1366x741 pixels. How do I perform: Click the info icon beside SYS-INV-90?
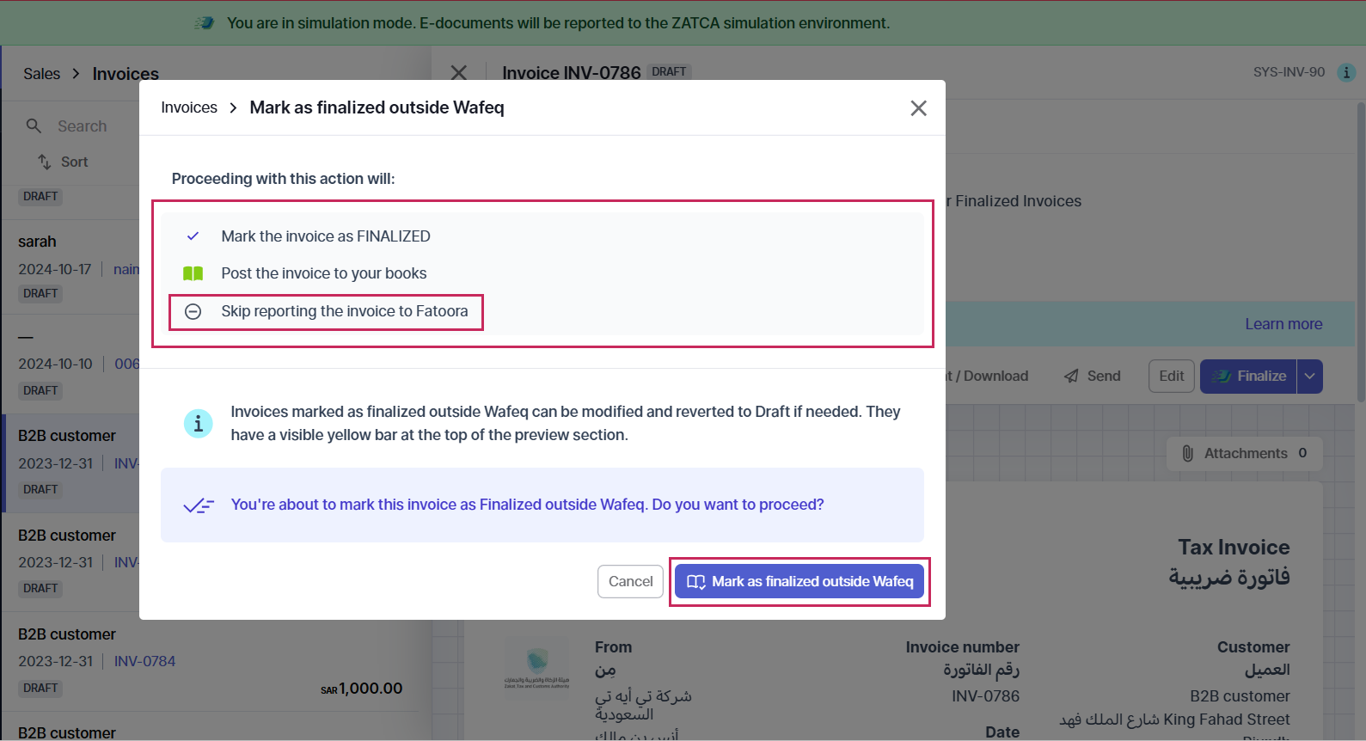(x=1346, y=73)
